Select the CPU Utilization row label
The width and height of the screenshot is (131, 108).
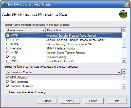(19, 77)
